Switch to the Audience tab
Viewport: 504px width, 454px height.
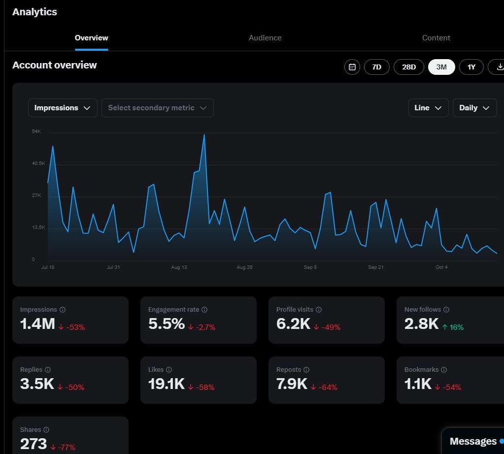[265, 38]
